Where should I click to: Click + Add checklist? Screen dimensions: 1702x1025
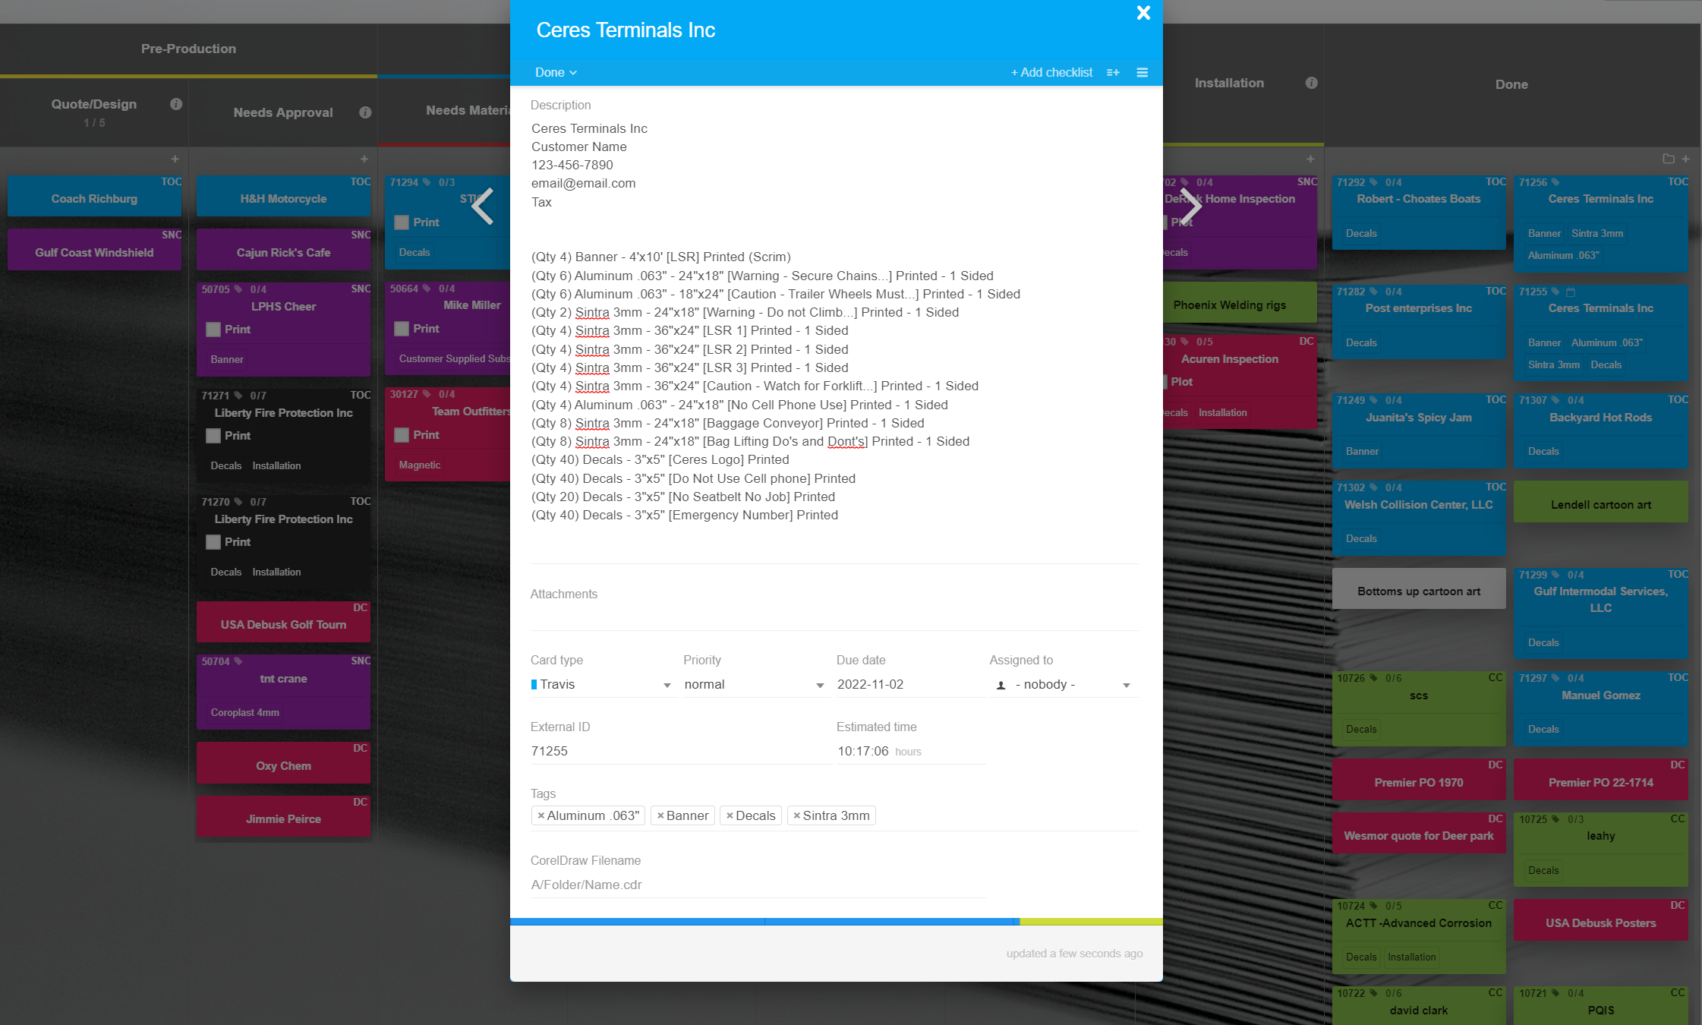(1051, 73)
